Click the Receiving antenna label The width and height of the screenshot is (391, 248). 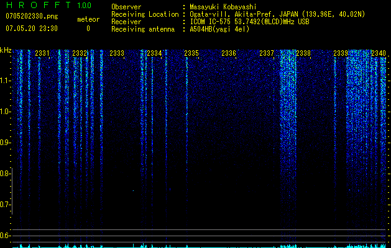[143, 29]
